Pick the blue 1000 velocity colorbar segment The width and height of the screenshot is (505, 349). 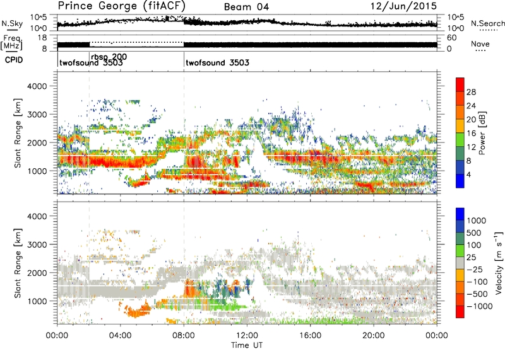tap(460, 214)
